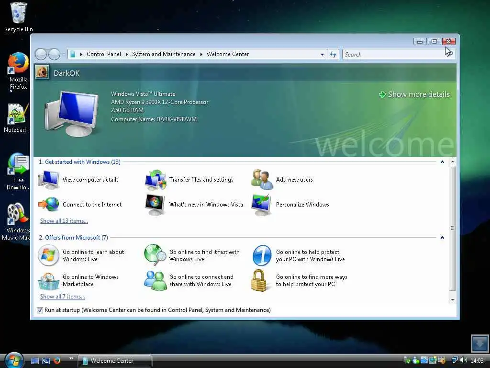
Task: Click the network tray icon
Action: (x=455, y=360)
